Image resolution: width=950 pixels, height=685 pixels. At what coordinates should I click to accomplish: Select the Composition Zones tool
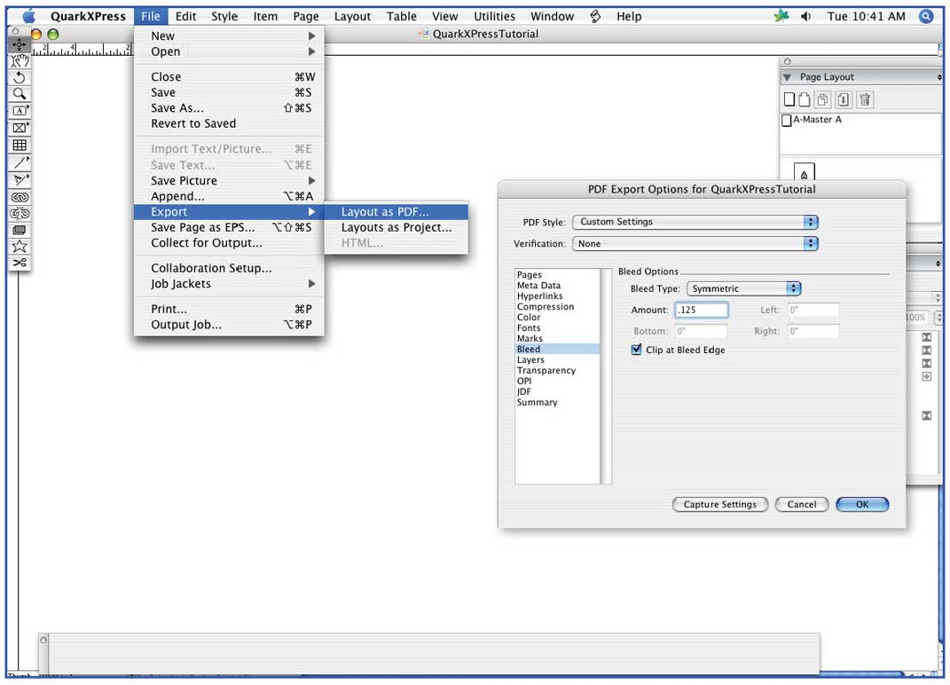[x=20, y=230]
